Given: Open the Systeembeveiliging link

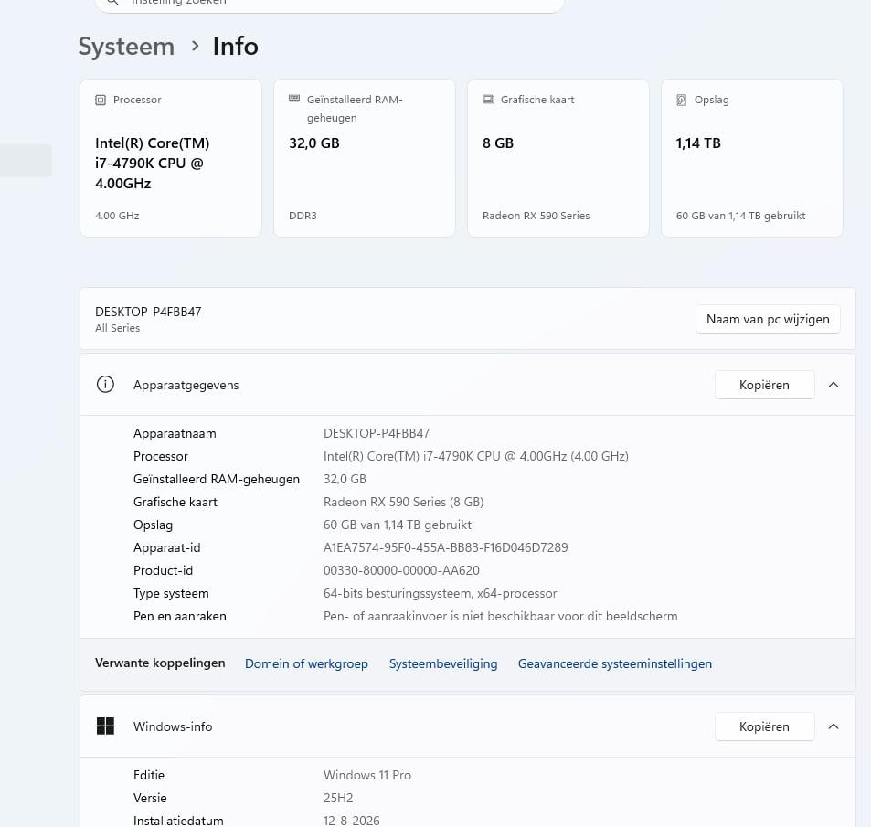Looking at the screenshot, I should point(442,663).
